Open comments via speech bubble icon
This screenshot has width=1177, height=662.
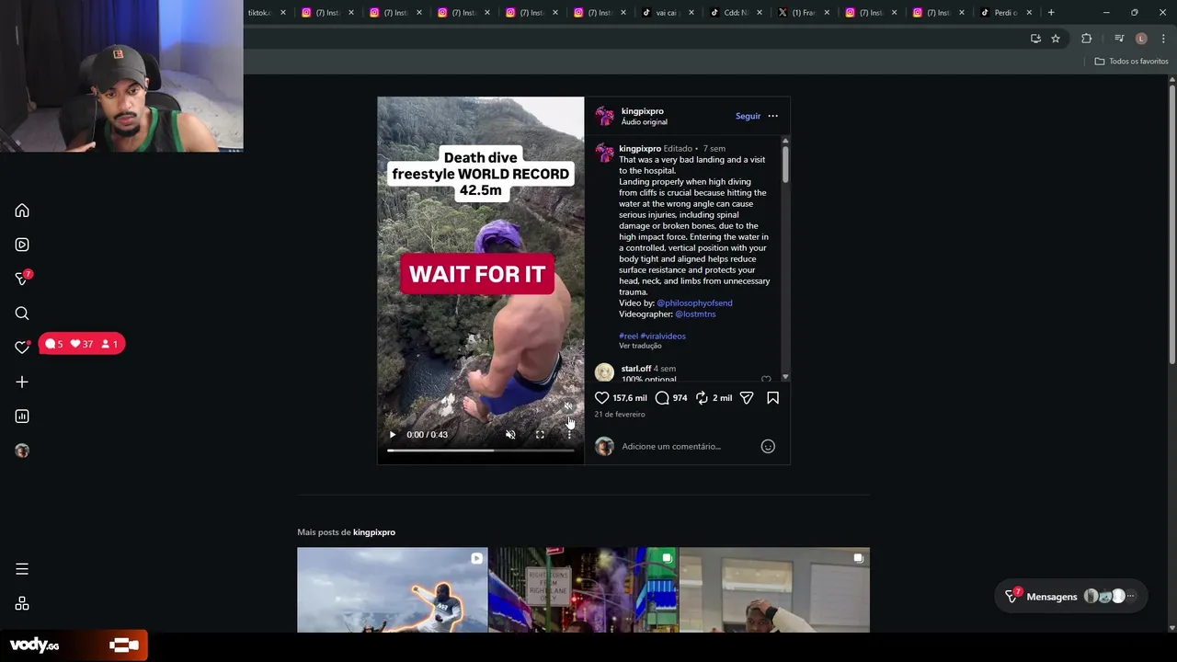(x=662, y=398)
